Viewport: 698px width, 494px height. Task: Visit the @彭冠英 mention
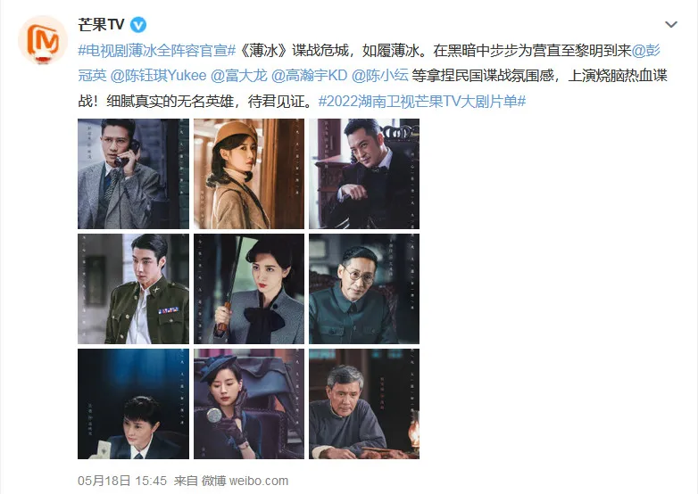pyautogui.click(x=646, y=51)
